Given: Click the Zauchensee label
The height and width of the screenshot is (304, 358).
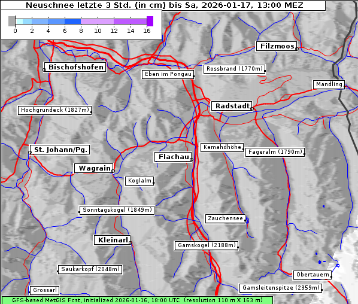Looking at the screenshot, I should click(x=225, y=218).
